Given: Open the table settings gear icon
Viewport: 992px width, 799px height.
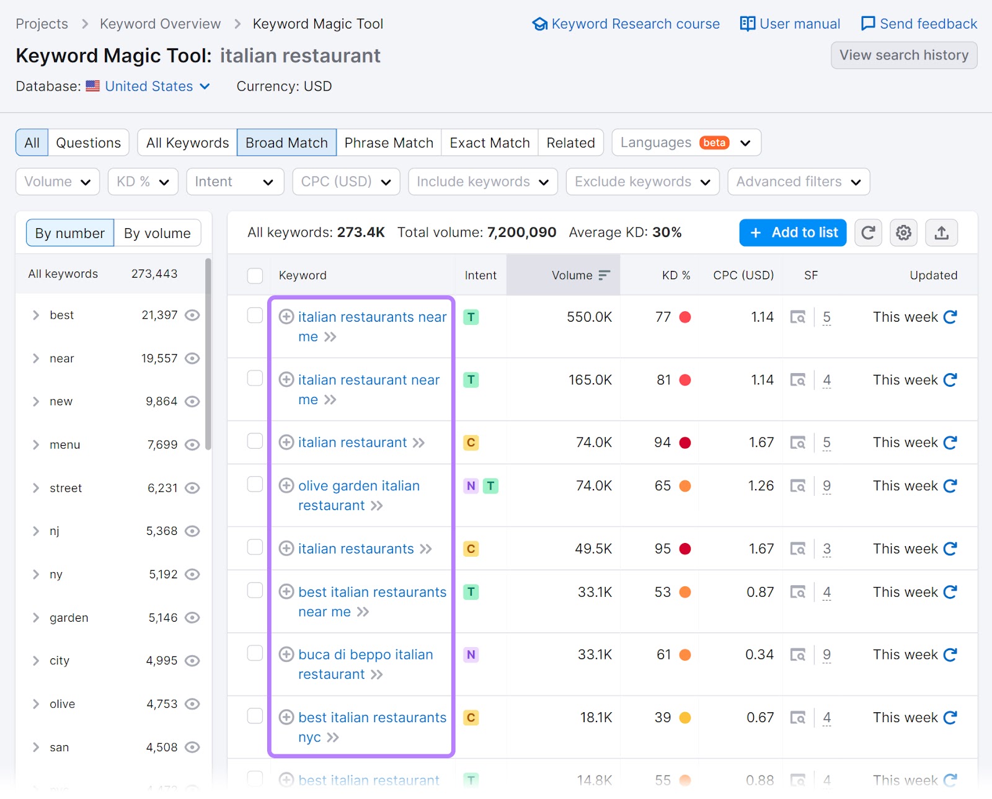Looking at the screenshot, I should (x=903, y=232).
